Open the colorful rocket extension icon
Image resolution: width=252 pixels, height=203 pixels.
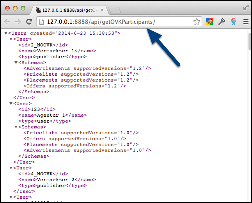click(x=210, y=22)
